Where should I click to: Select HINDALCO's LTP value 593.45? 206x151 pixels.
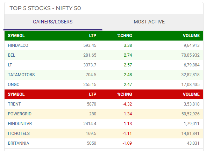click(x=90, y=45)
